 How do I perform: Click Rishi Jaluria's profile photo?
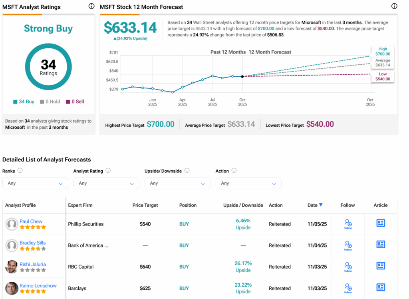12,267
